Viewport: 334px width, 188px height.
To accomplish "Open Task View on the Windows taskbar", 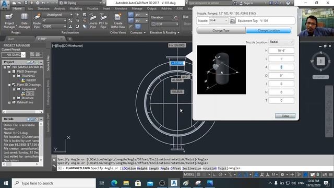I will point(102,183).
